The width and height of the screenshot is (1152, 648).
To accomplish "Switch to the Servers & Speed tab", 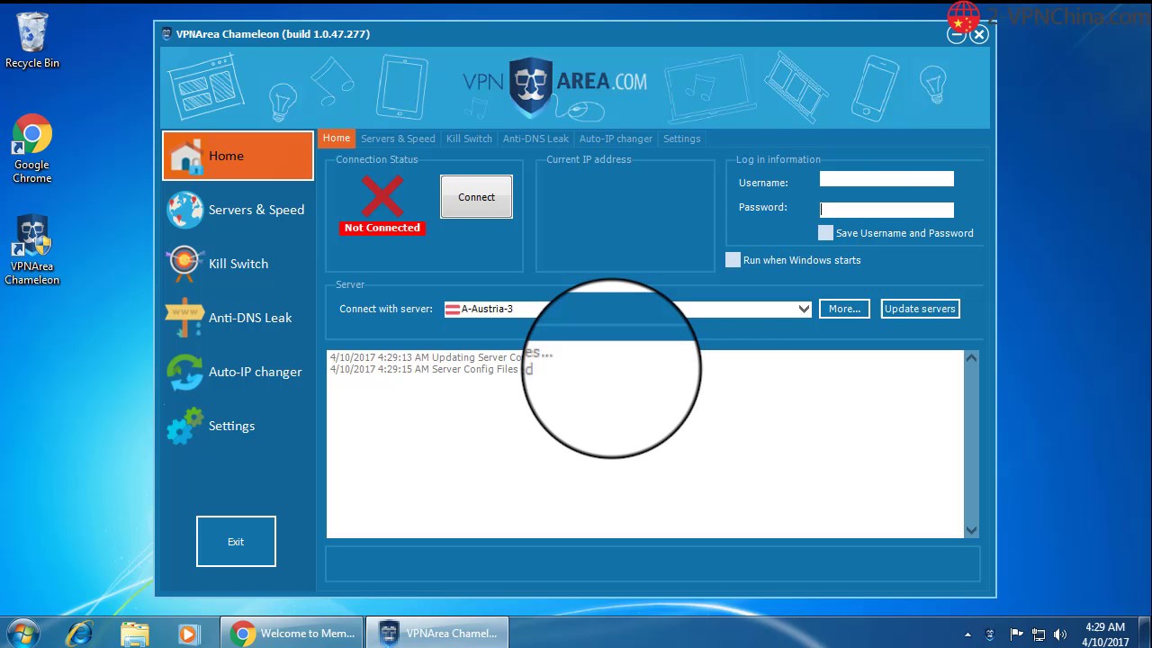I will [x=398, y=139].
